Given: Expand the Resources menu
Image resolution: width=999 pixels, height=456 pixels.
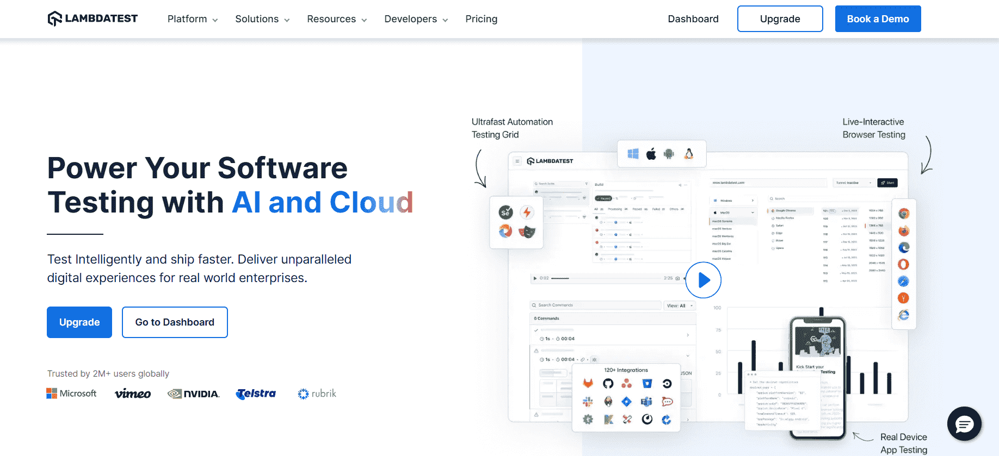Looking at the screenshot, I should [x=337, y=19].
